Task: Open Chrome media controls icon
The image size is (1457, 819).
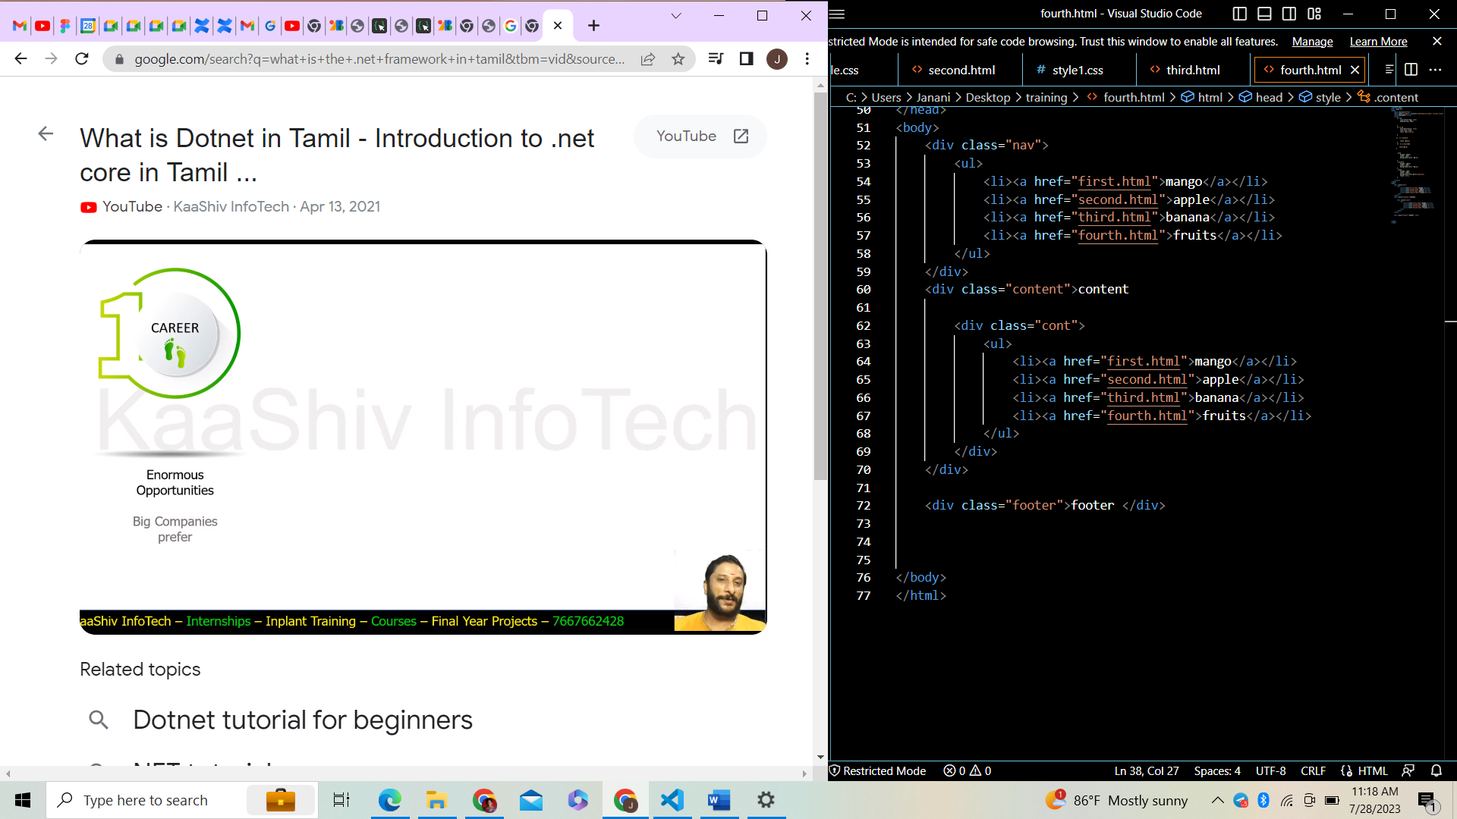Action: point(716,59)
